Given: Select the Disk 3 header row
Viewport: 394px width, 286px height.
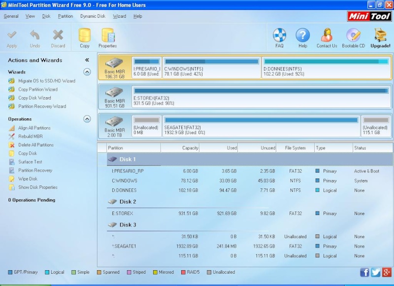Looking at the screenshot, I should click(x=250, y=225).
